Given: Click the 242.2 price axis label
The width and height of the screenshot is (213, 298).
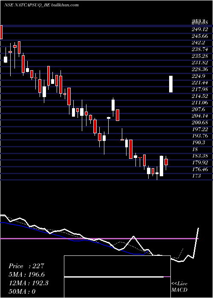Looking at the screenshot, I should 199,43.
